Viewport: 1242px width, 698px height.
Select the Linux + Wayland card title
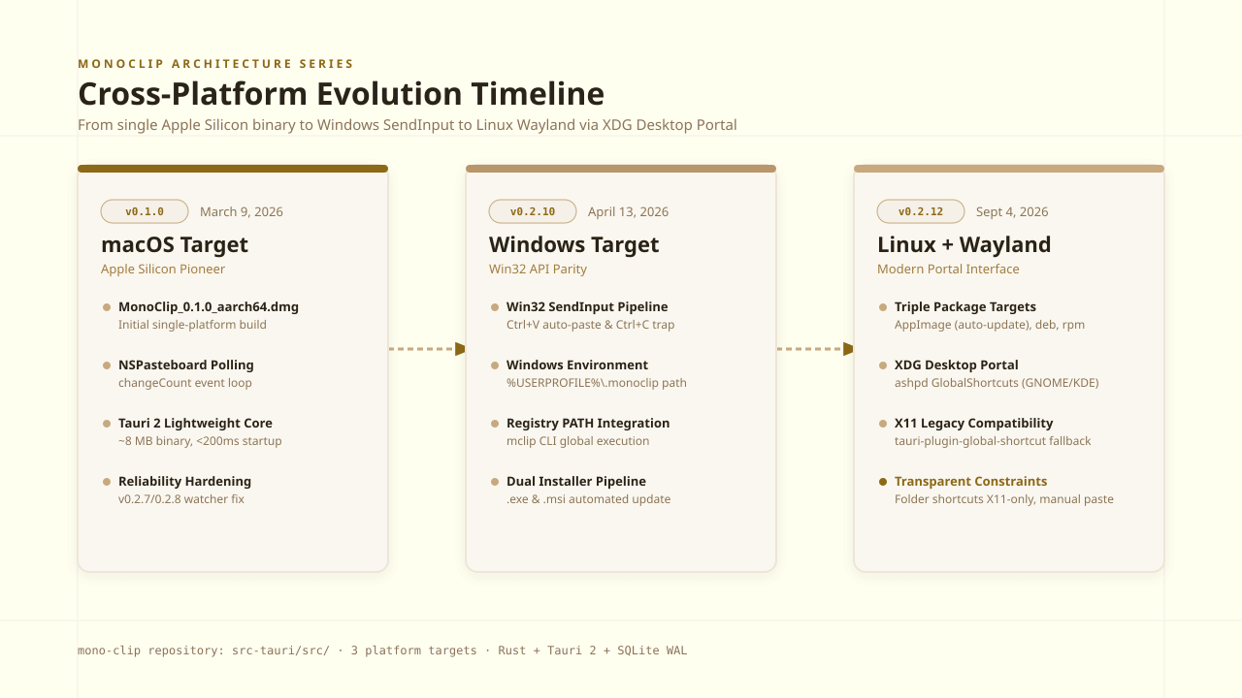point(964,244)
